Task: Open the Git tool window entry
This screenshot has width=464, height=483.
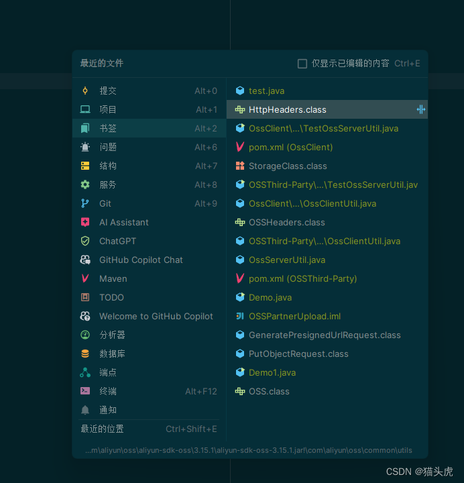Action: click(149, 204)
